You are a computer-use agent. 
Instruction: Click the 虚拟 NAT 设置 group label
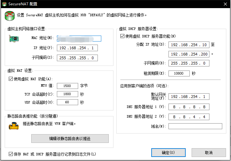point(20,71)
